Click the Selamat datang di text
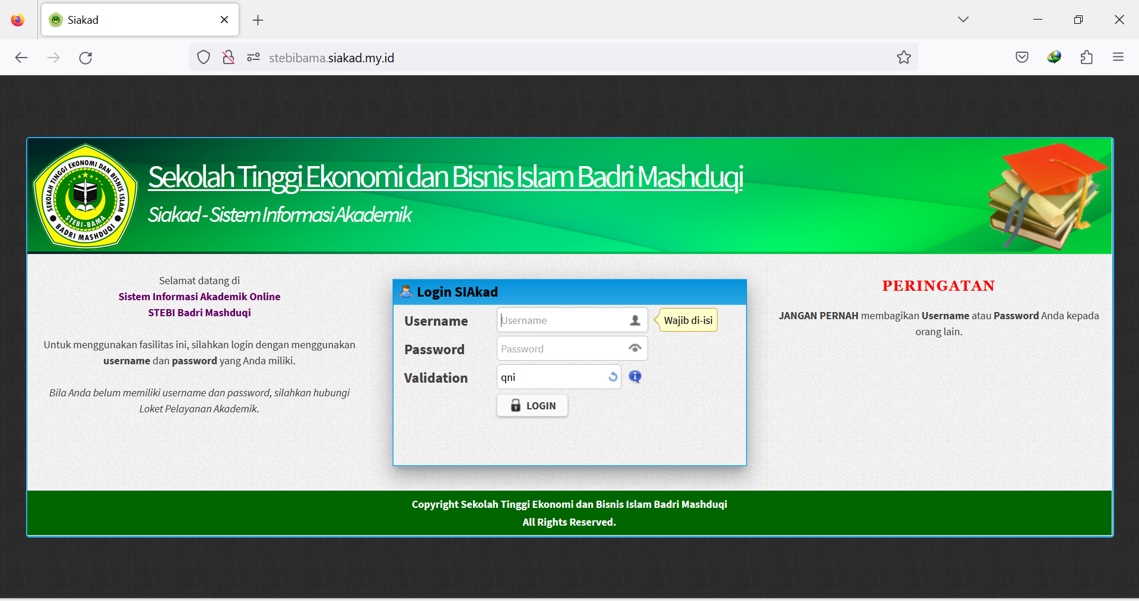 coord(199,281)
